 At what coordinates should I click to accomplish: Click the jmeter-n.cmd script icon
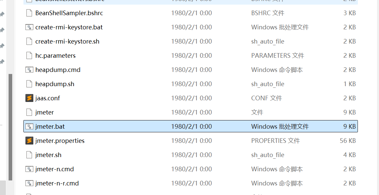29,169
